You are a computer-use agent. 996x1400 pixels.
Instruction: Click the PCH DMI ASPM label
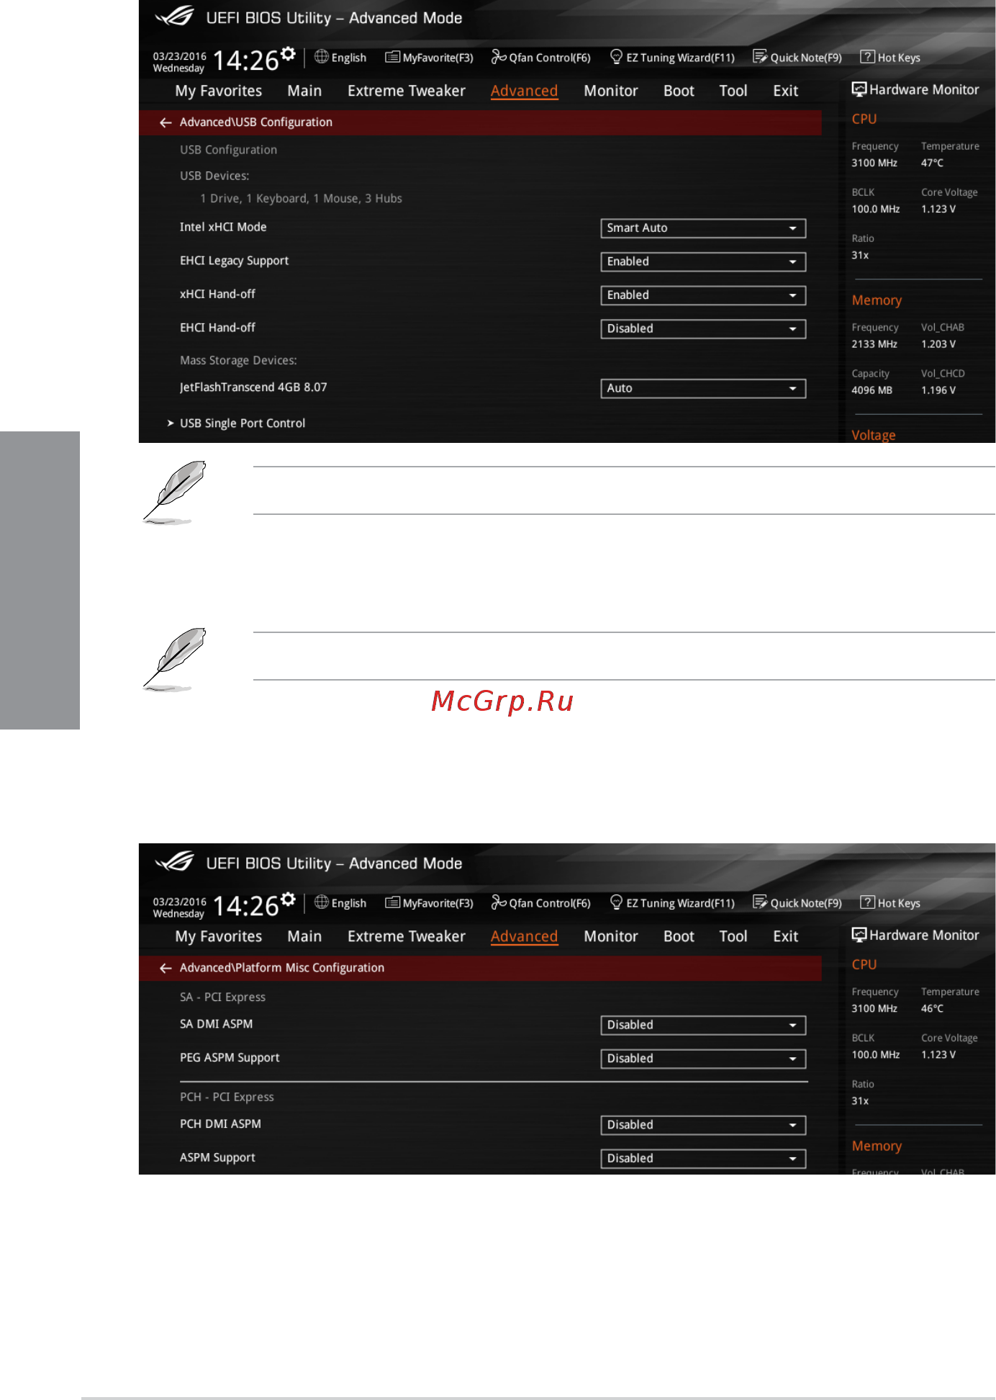click(220, 1124)
